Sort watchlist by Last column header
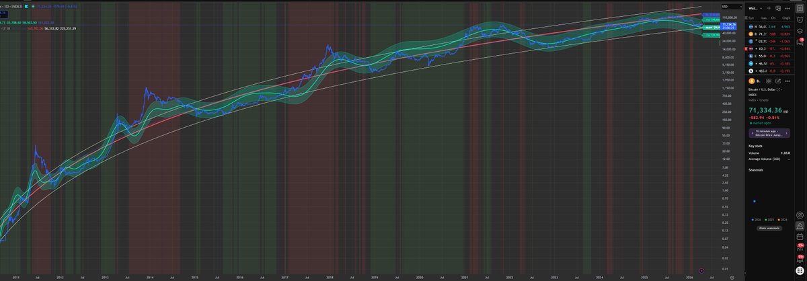The image size is (807, 281). [764, 17]
